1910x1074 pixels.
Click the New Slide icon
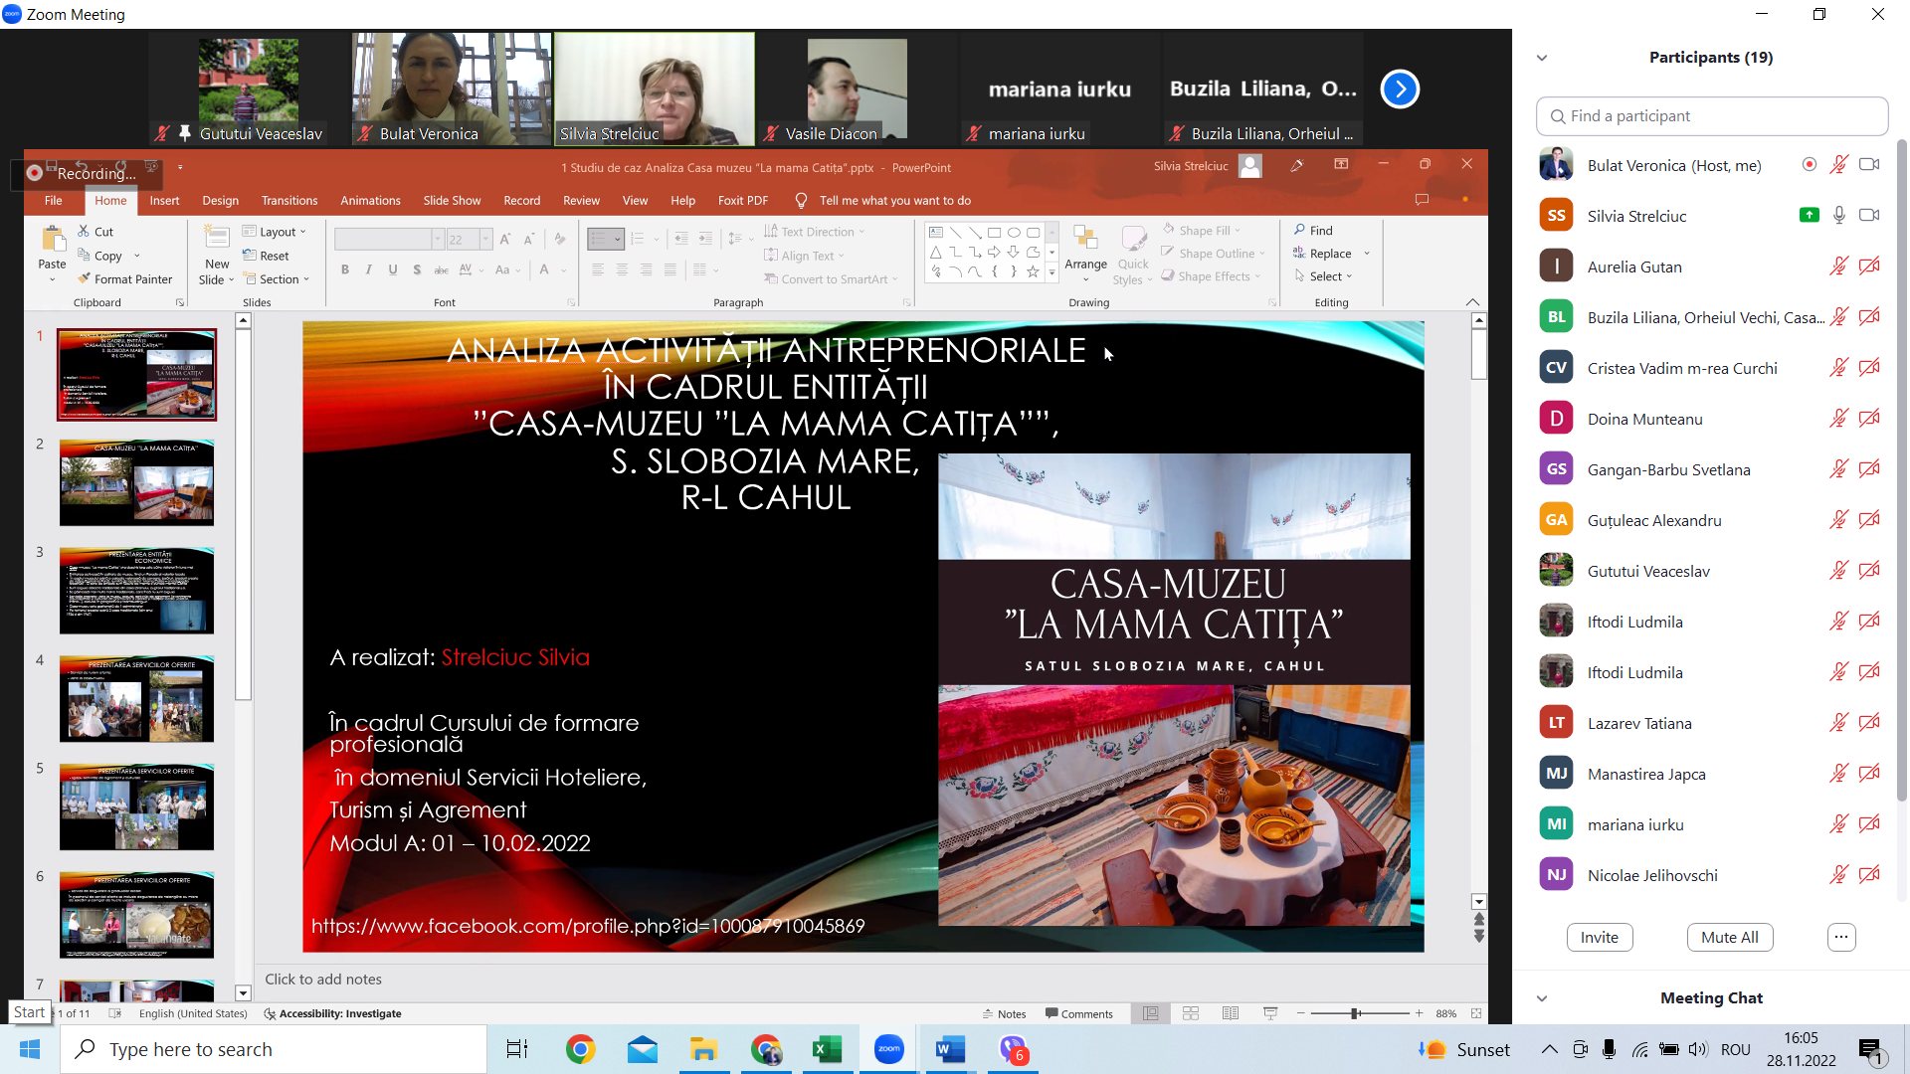pos(216,239)
